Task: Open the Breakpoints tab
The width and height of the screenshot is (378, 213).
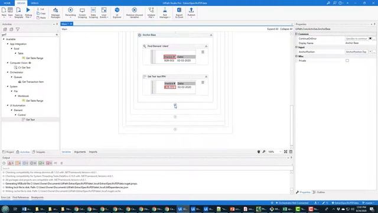Action: (37, 197)
